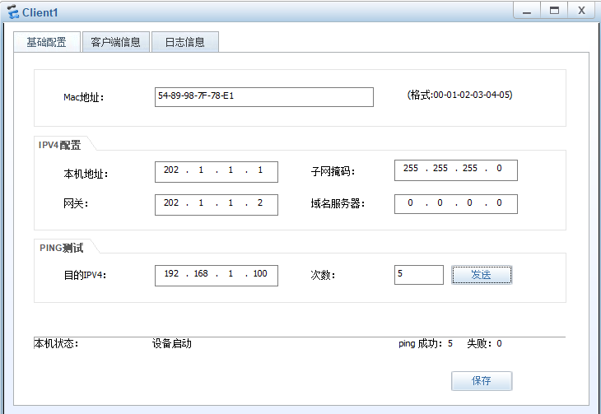Screen dimensions: 601x414
Task: Select the 基础配置 tab
Action: [x=47, y=42]
